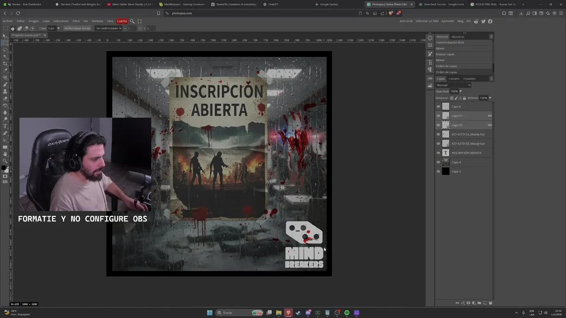Open the Historial panel menu
Image resolution: width=566 pixels, height=318 pixels.
[x=491, y=37]
